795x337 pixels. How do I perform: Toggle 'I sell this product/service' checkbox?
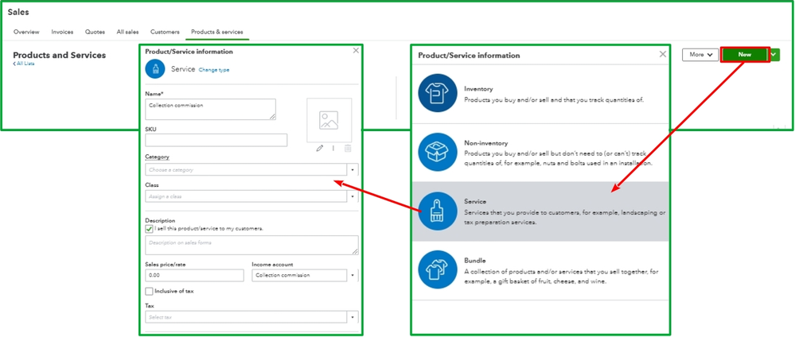[x=149, y=229]
